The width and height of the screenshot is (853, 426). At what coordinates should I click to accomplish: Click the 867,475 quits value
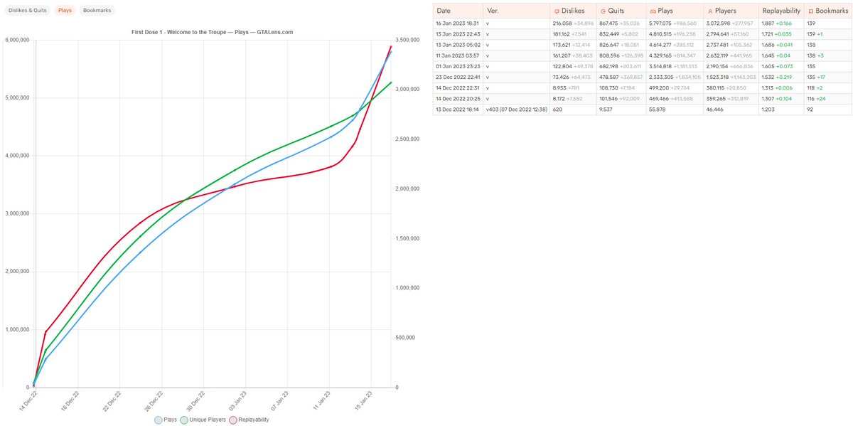[610, 23]
